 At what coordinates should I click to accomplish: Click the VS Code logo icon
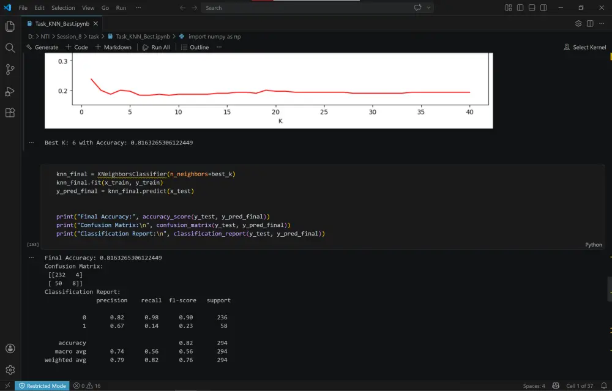(7, 7)
